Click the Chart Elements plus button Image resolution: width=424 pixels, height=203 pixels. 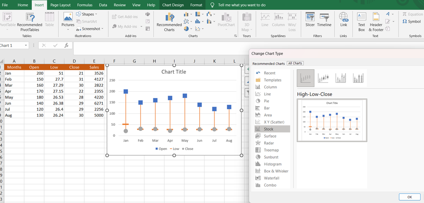[x=247, y=70]
